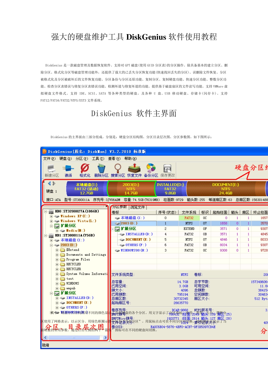Click the 文件系统 column header
The image size is (268, 379).
[x=189, y=212]
